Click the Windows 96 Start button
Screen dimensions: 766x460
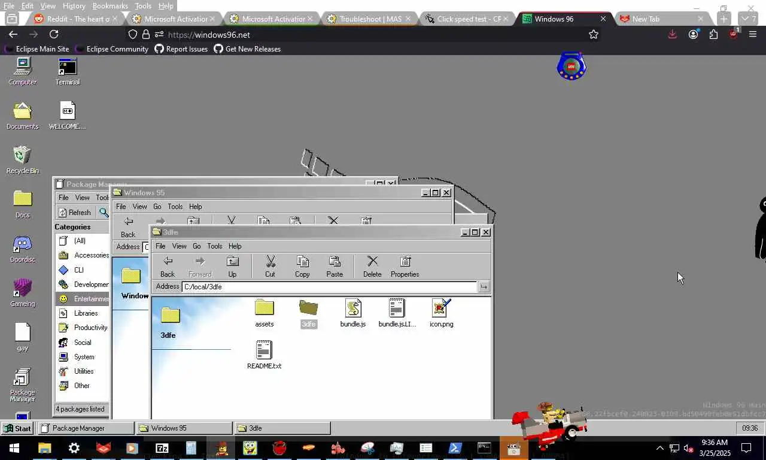[x=17, y=428]
